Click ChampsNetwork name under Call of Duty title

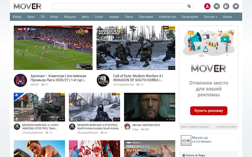123,85
